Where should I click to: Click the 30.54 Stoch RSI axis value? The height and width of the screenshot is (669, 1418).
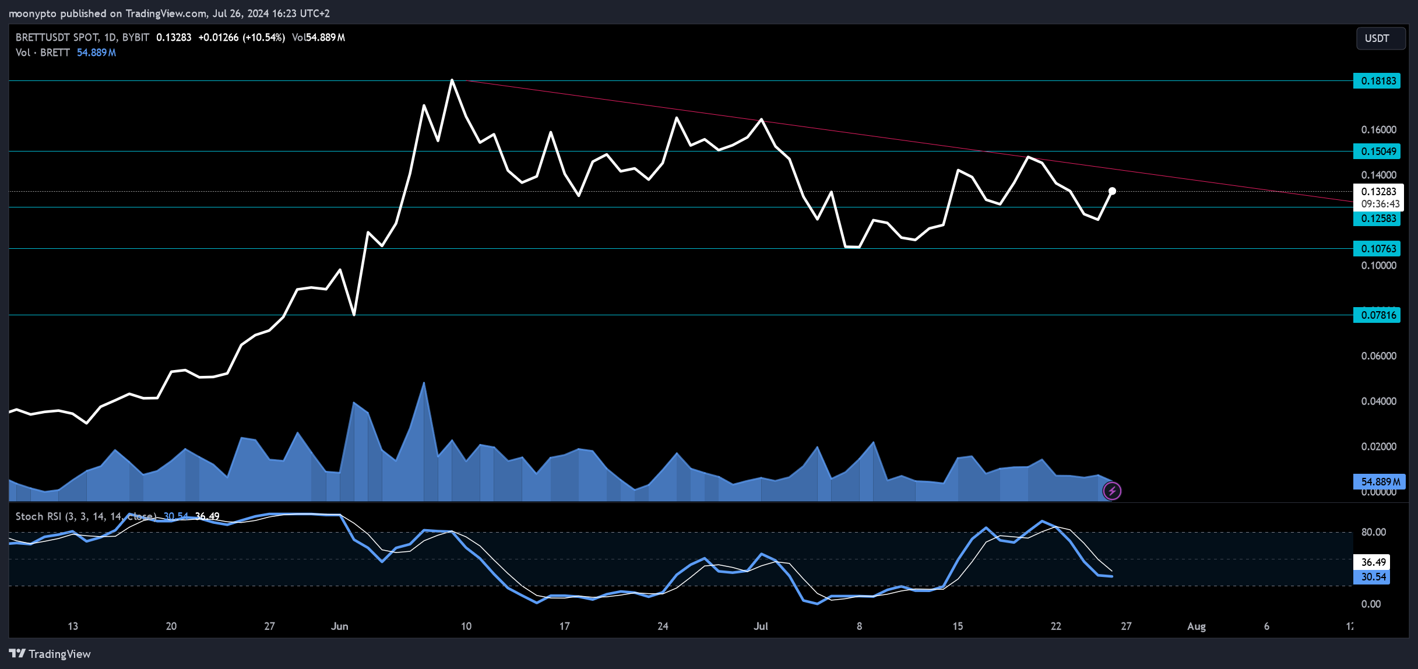(x=1372, y=577)
